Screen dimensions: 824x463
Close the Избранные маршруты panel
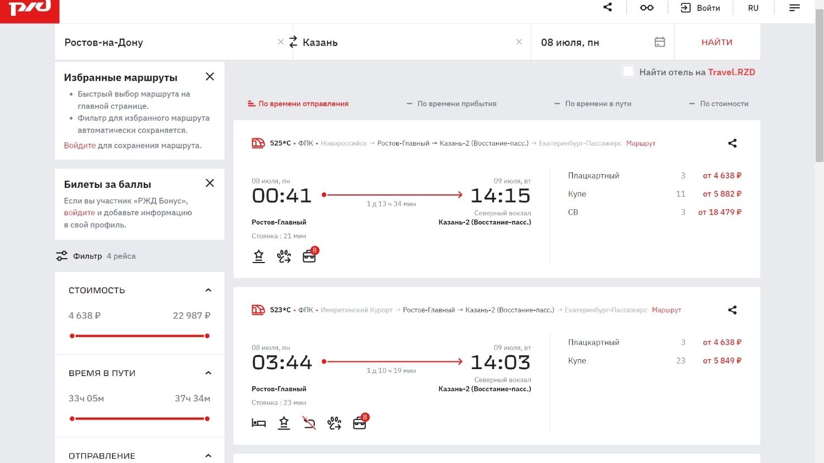click(x=210, y=77)
